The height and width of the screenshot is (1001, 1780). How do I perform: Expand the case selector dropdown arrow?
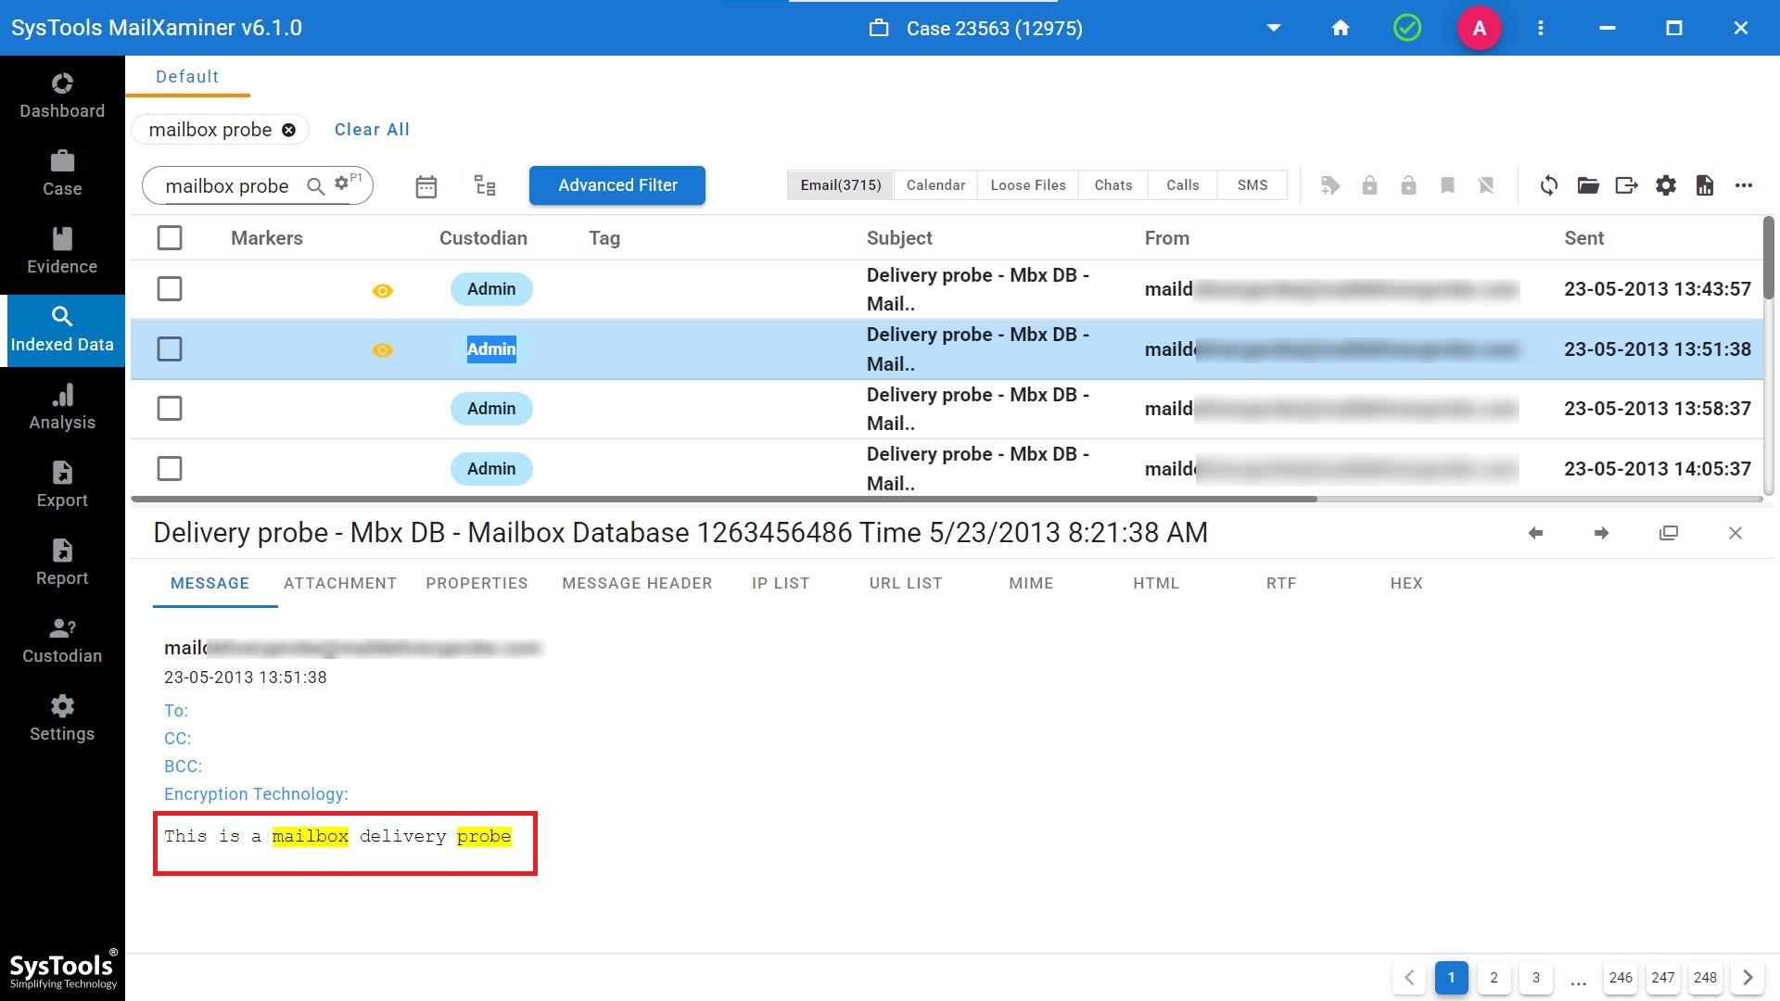click(x=1274, y=28)
